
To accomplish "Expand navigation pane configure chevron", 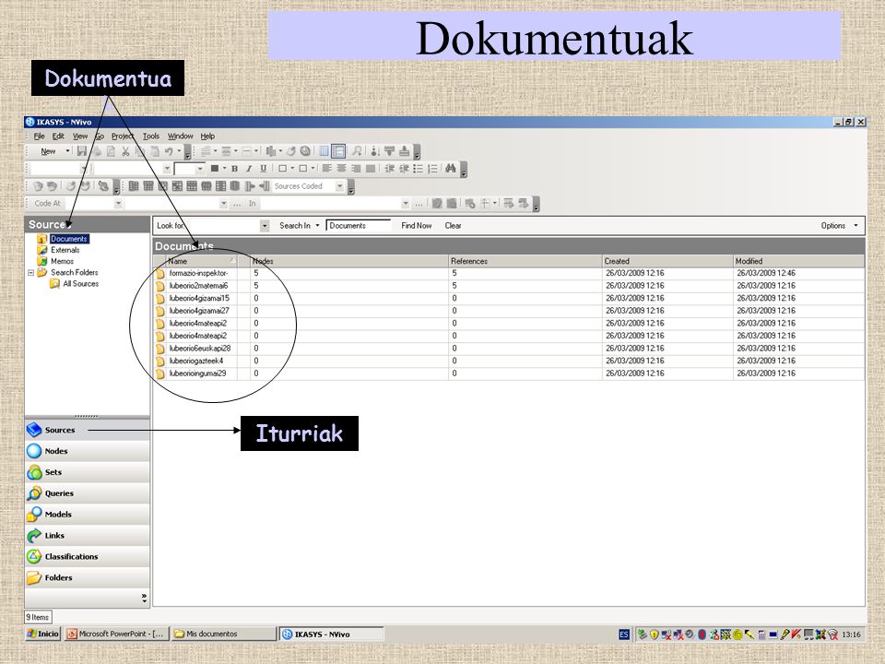I will point(144,598).
